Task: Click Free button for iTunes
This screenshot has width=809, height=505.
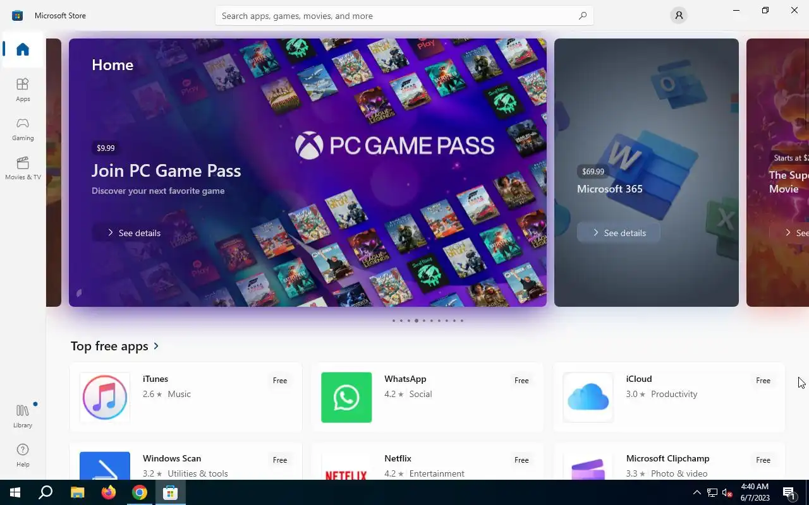Action: click(x=280, y=381)
